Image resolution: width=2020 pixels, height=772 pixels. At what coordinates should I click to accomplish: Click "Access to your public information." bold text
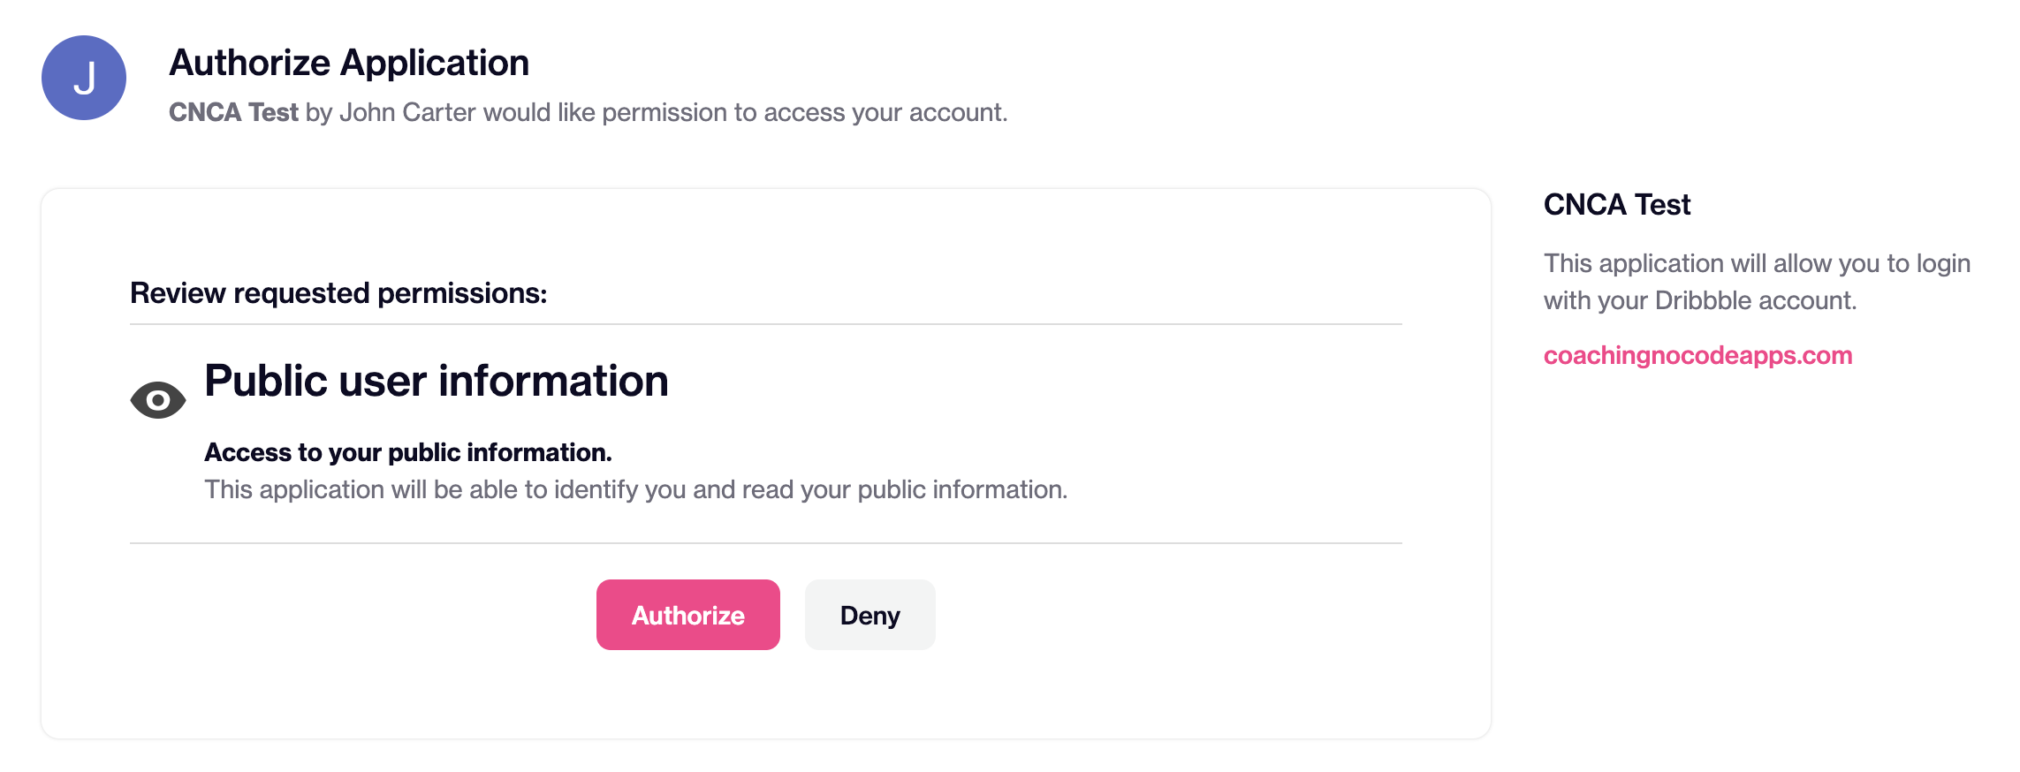pyautogui.click(x=408, y=452)
